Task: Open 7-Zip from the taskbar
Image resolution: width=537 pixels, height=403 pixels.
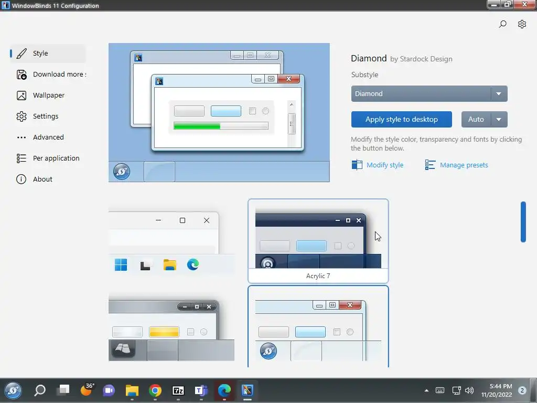Action: (x=178, y=390)
